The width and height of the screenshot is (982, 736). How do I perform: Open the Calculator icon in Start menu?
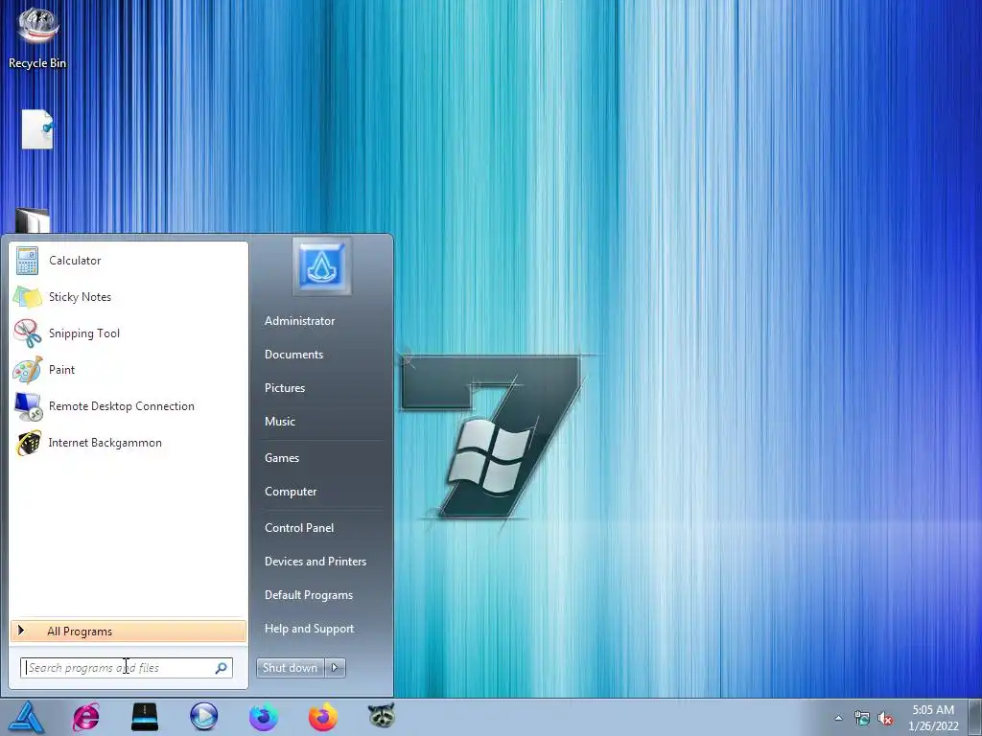[x=27, y=261]
